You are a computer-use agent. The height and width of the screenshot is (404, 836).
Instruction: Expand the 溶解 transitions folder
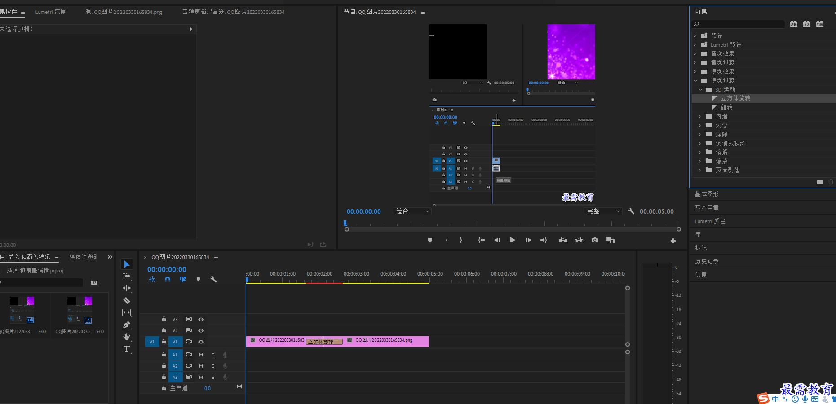pos(700,152)
